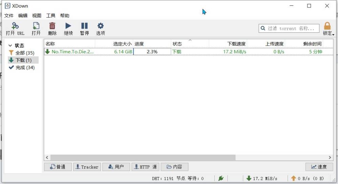This screenshot has width=338, height=184.
Task: Resume download with the play icon
Action: point(68,26)
